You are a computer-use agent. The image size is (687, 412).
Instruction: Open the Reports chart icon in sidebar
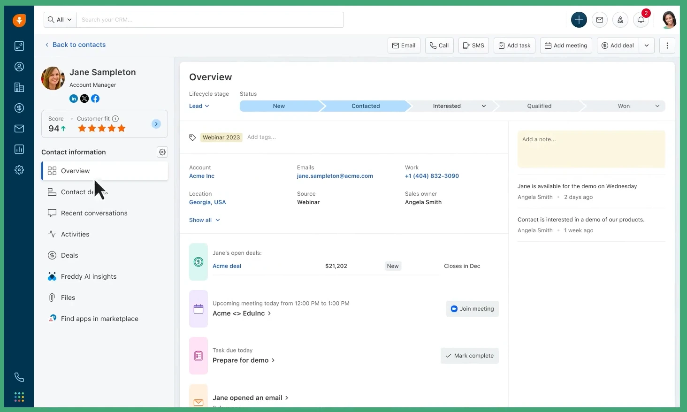pos(19,149)
